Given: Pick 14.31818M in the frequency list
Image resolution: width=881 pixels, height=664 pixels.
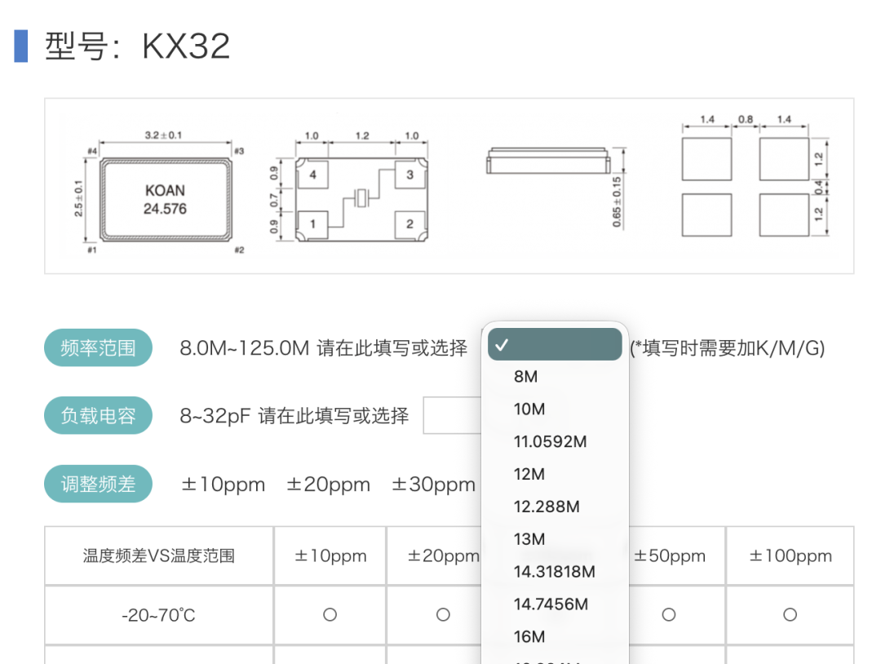Looking at the screenshot, I should coord(555,572).
